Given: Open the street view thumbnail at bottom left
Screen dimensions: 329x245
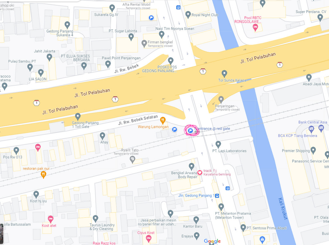Looking at the screenshot, I should click(2, 234).
